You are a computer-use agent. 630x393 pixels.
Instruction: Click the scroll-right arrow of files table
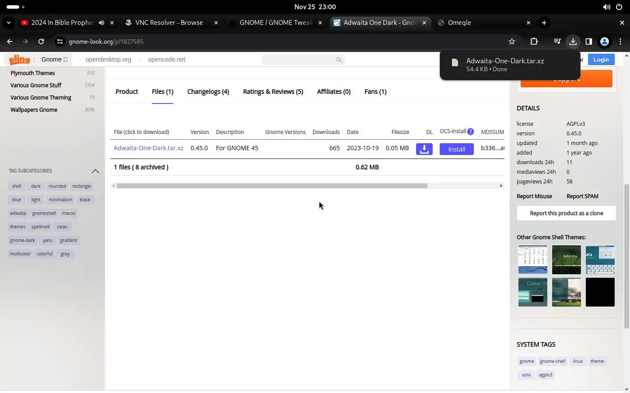coord(501,186)
